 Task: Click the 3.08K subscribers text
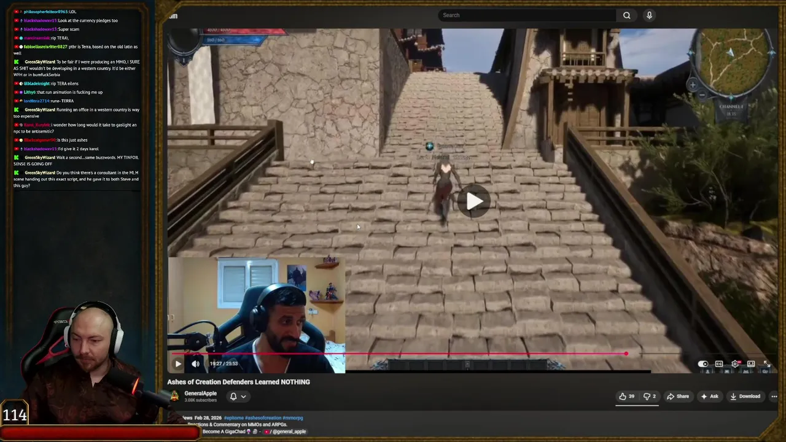click(201, 400)
